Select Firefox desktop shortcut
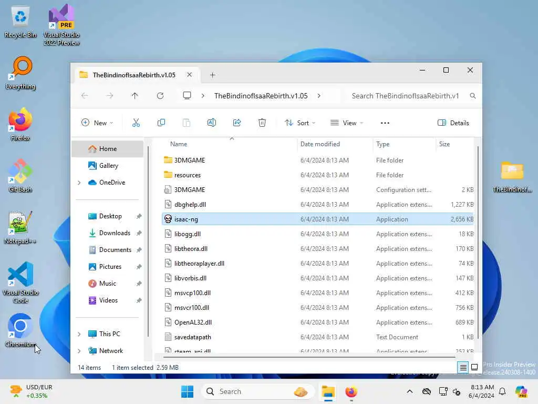The image size is (538, 404). [x=20, y=124]
